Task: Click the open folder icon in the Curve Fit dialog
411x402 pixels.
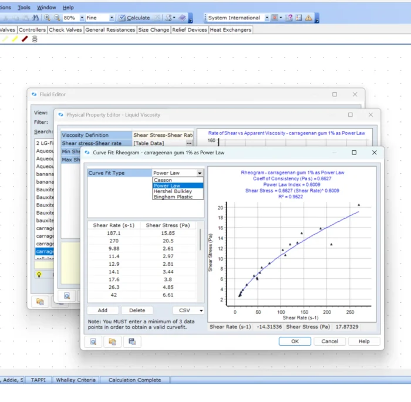Action: click(113, 342)
